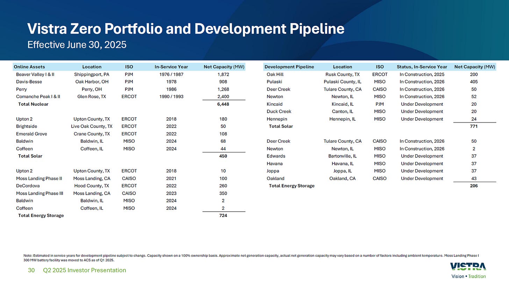Click the '724' online energy storage total
This screenshot has width=509, height=285.
[x=223, y=216]
